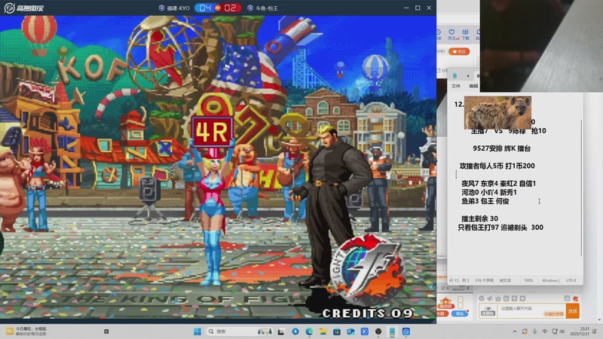
Task: Click the 4R round sign in the game
Action: [213, 132]
